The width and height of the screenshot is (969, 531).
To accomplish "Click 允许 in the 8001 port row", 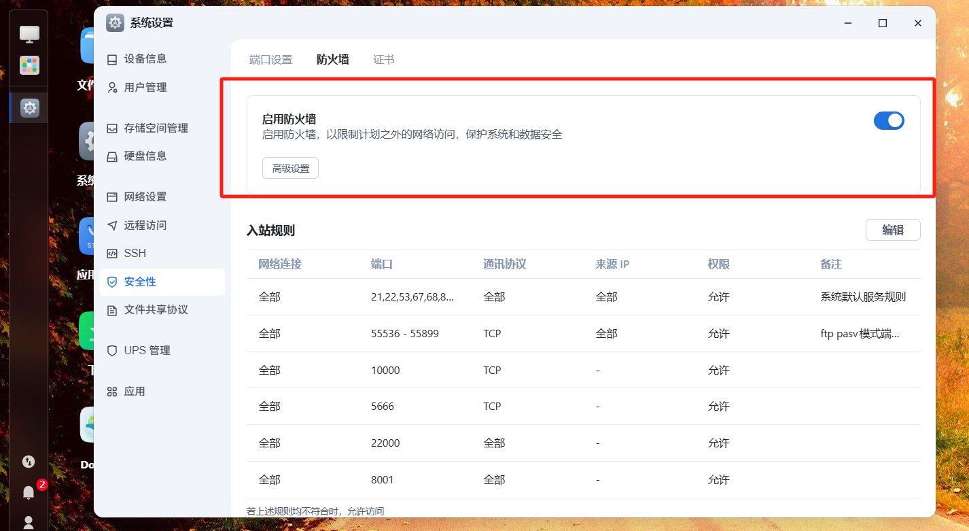I will point(719,480).
